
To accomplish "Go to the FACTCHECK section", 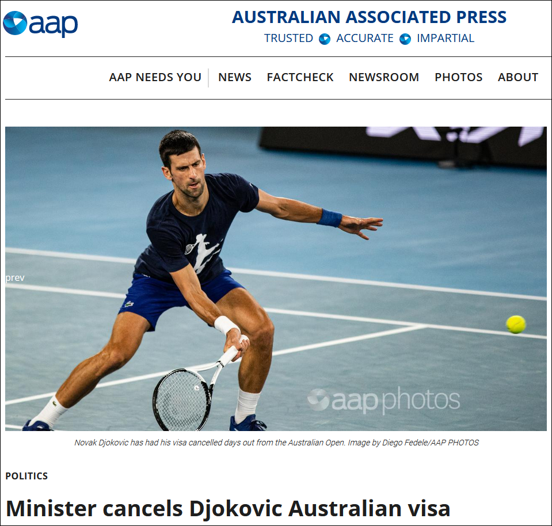I will pos(300,77).
